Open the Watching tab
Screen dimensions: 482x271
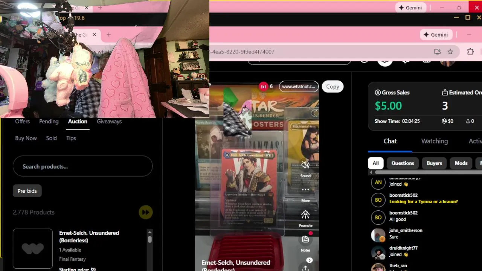tap(435, 141)
